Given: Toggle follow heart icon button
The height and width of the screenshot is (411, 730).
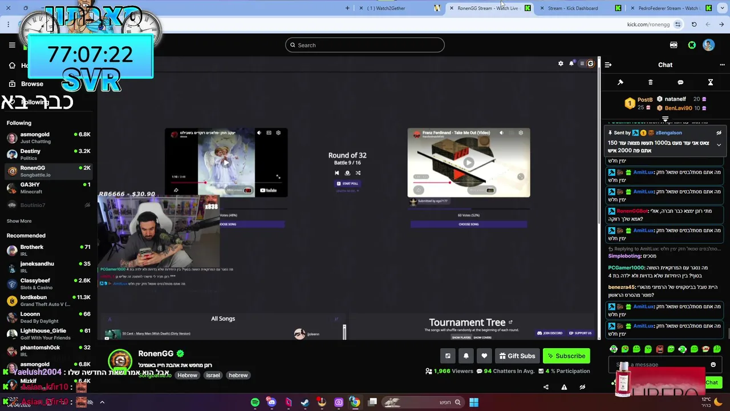Looking at the screenshot, I should pyautogui.click(x=484, y=356).
